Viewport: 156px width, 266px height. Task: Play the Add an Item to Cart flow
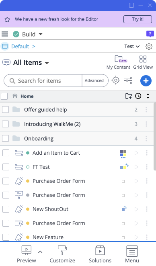tap(136, 153)
